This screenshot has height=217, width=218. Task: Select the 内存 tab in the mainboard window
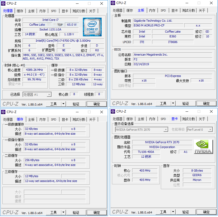tap(152, 10)
